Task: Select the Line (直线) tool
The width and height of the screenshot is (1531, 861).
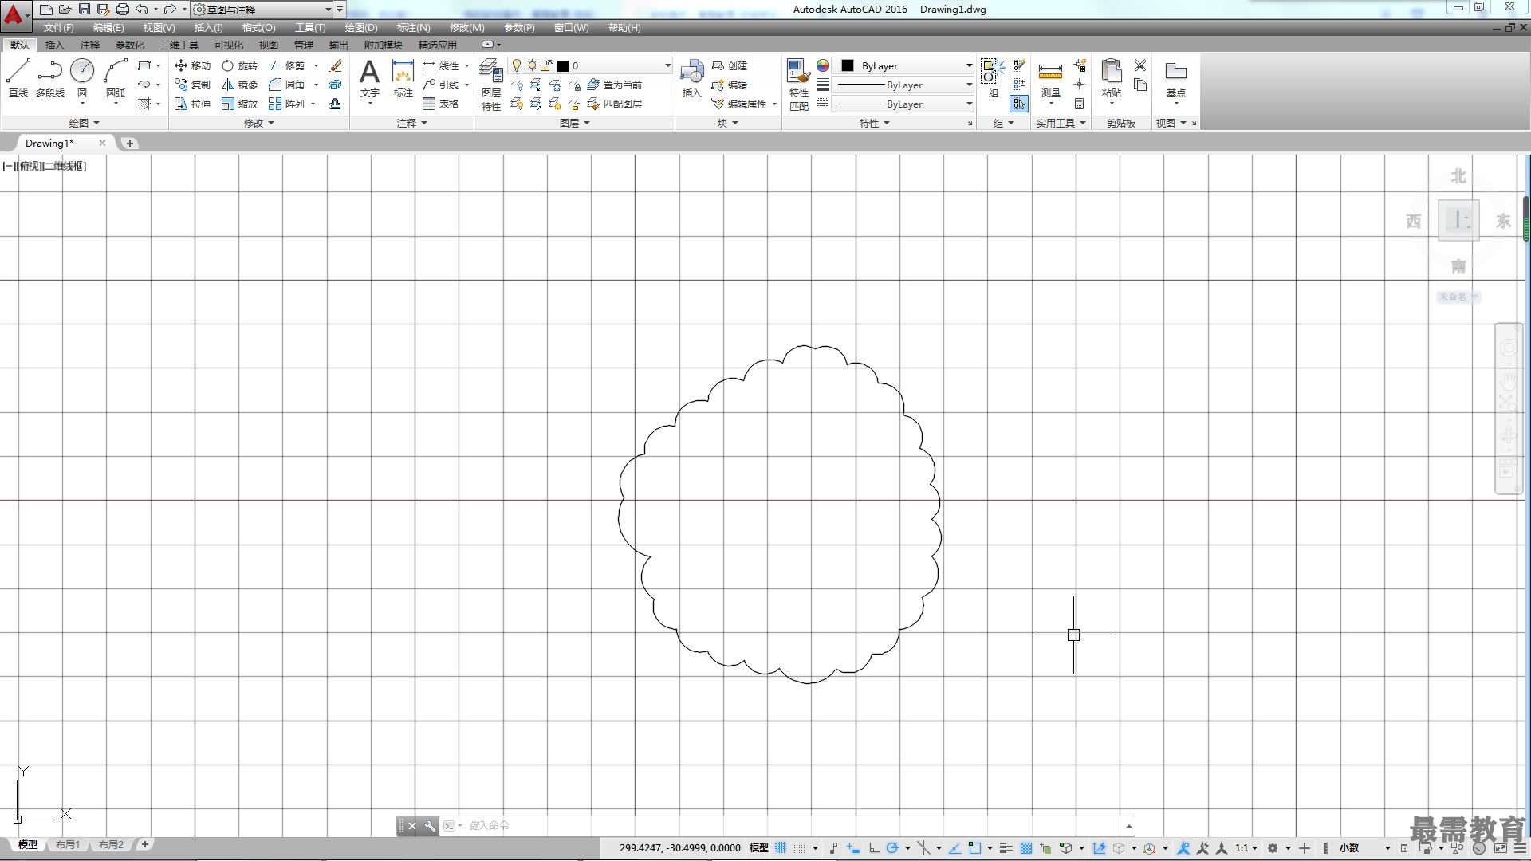Action: pos(18,78)
